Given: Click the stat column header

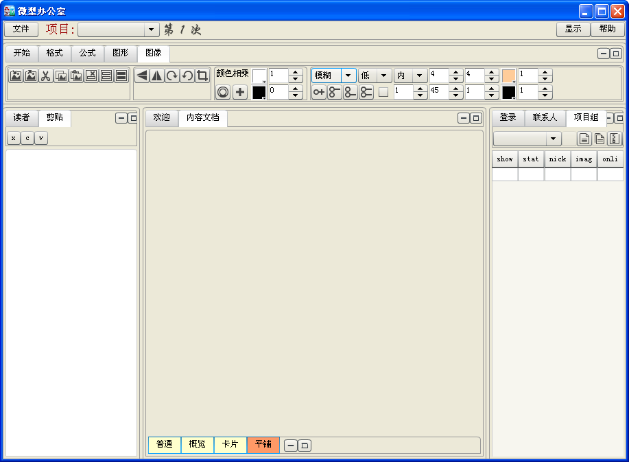Looking at the screenshot, I should pos(531,159).
